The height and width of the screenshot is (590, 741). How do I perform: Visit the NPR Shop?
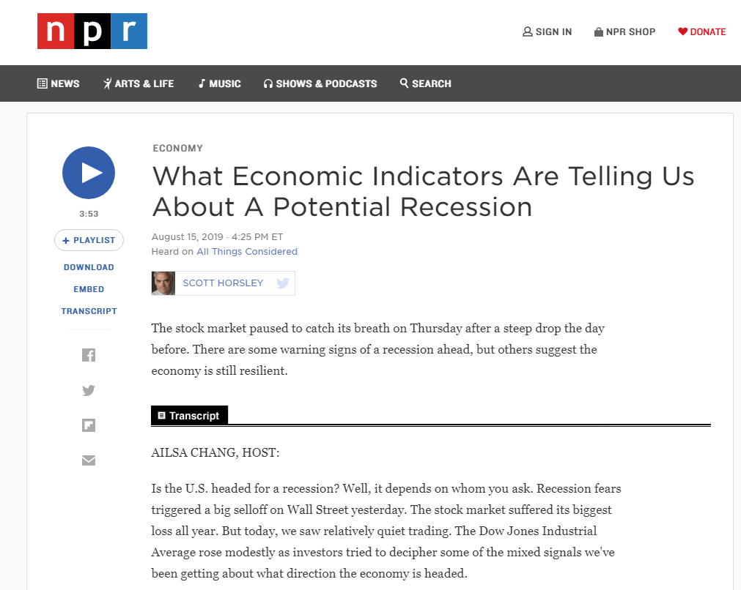pyautogui.click(x=624, y=31)
